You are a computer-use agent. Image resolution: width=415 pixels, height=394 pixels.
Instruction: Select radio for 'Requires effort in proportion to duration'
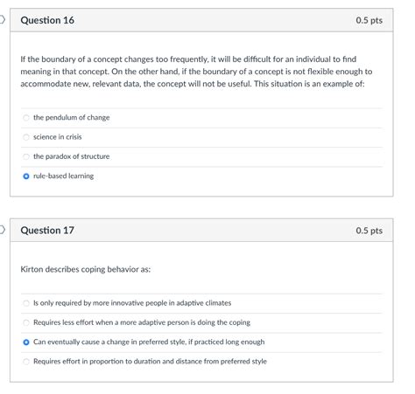26,362
